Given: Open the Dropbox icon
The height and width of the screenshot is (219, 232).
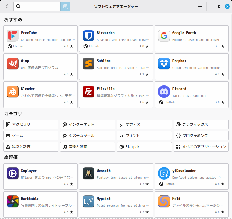Looking at the screenshot, I should 164,64.
